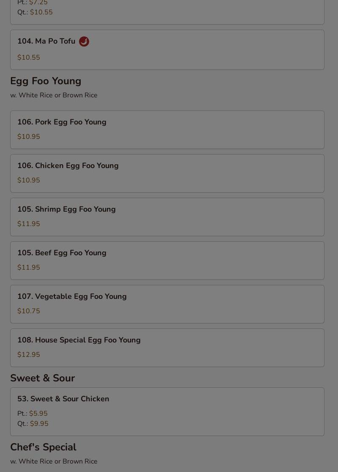Open 108. House Special Egg Foo Young
Image resolution: width=338 pixels, height=472 pixels.
(79, 340)
